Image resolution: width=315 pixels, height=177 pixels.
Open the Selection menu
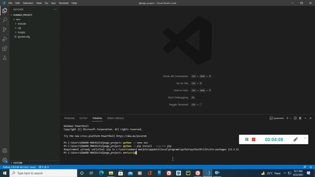pyautogui.click(x=28, y=3)
